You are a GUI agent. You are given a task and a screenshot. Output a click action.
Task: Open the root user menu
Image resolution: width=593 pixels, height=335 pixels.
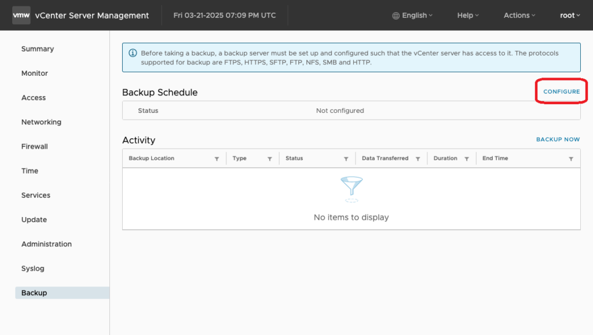(x=570, y=16)
